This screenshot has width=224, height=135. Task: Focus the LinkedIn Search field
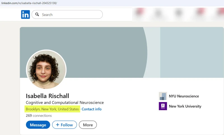point(70,15)
